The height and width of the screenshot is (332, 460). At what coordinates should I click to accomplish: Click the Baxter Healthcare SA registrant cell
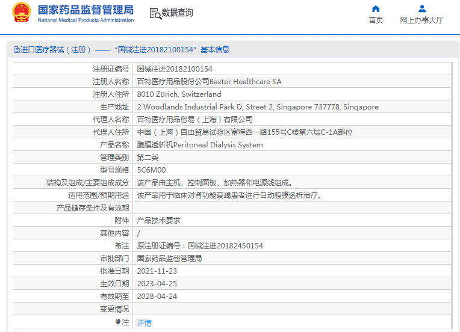tap(209, 82)
